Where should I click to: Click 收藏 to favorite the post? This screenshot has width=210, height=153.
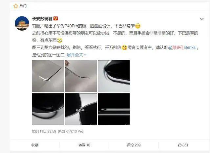click(35, 145)
